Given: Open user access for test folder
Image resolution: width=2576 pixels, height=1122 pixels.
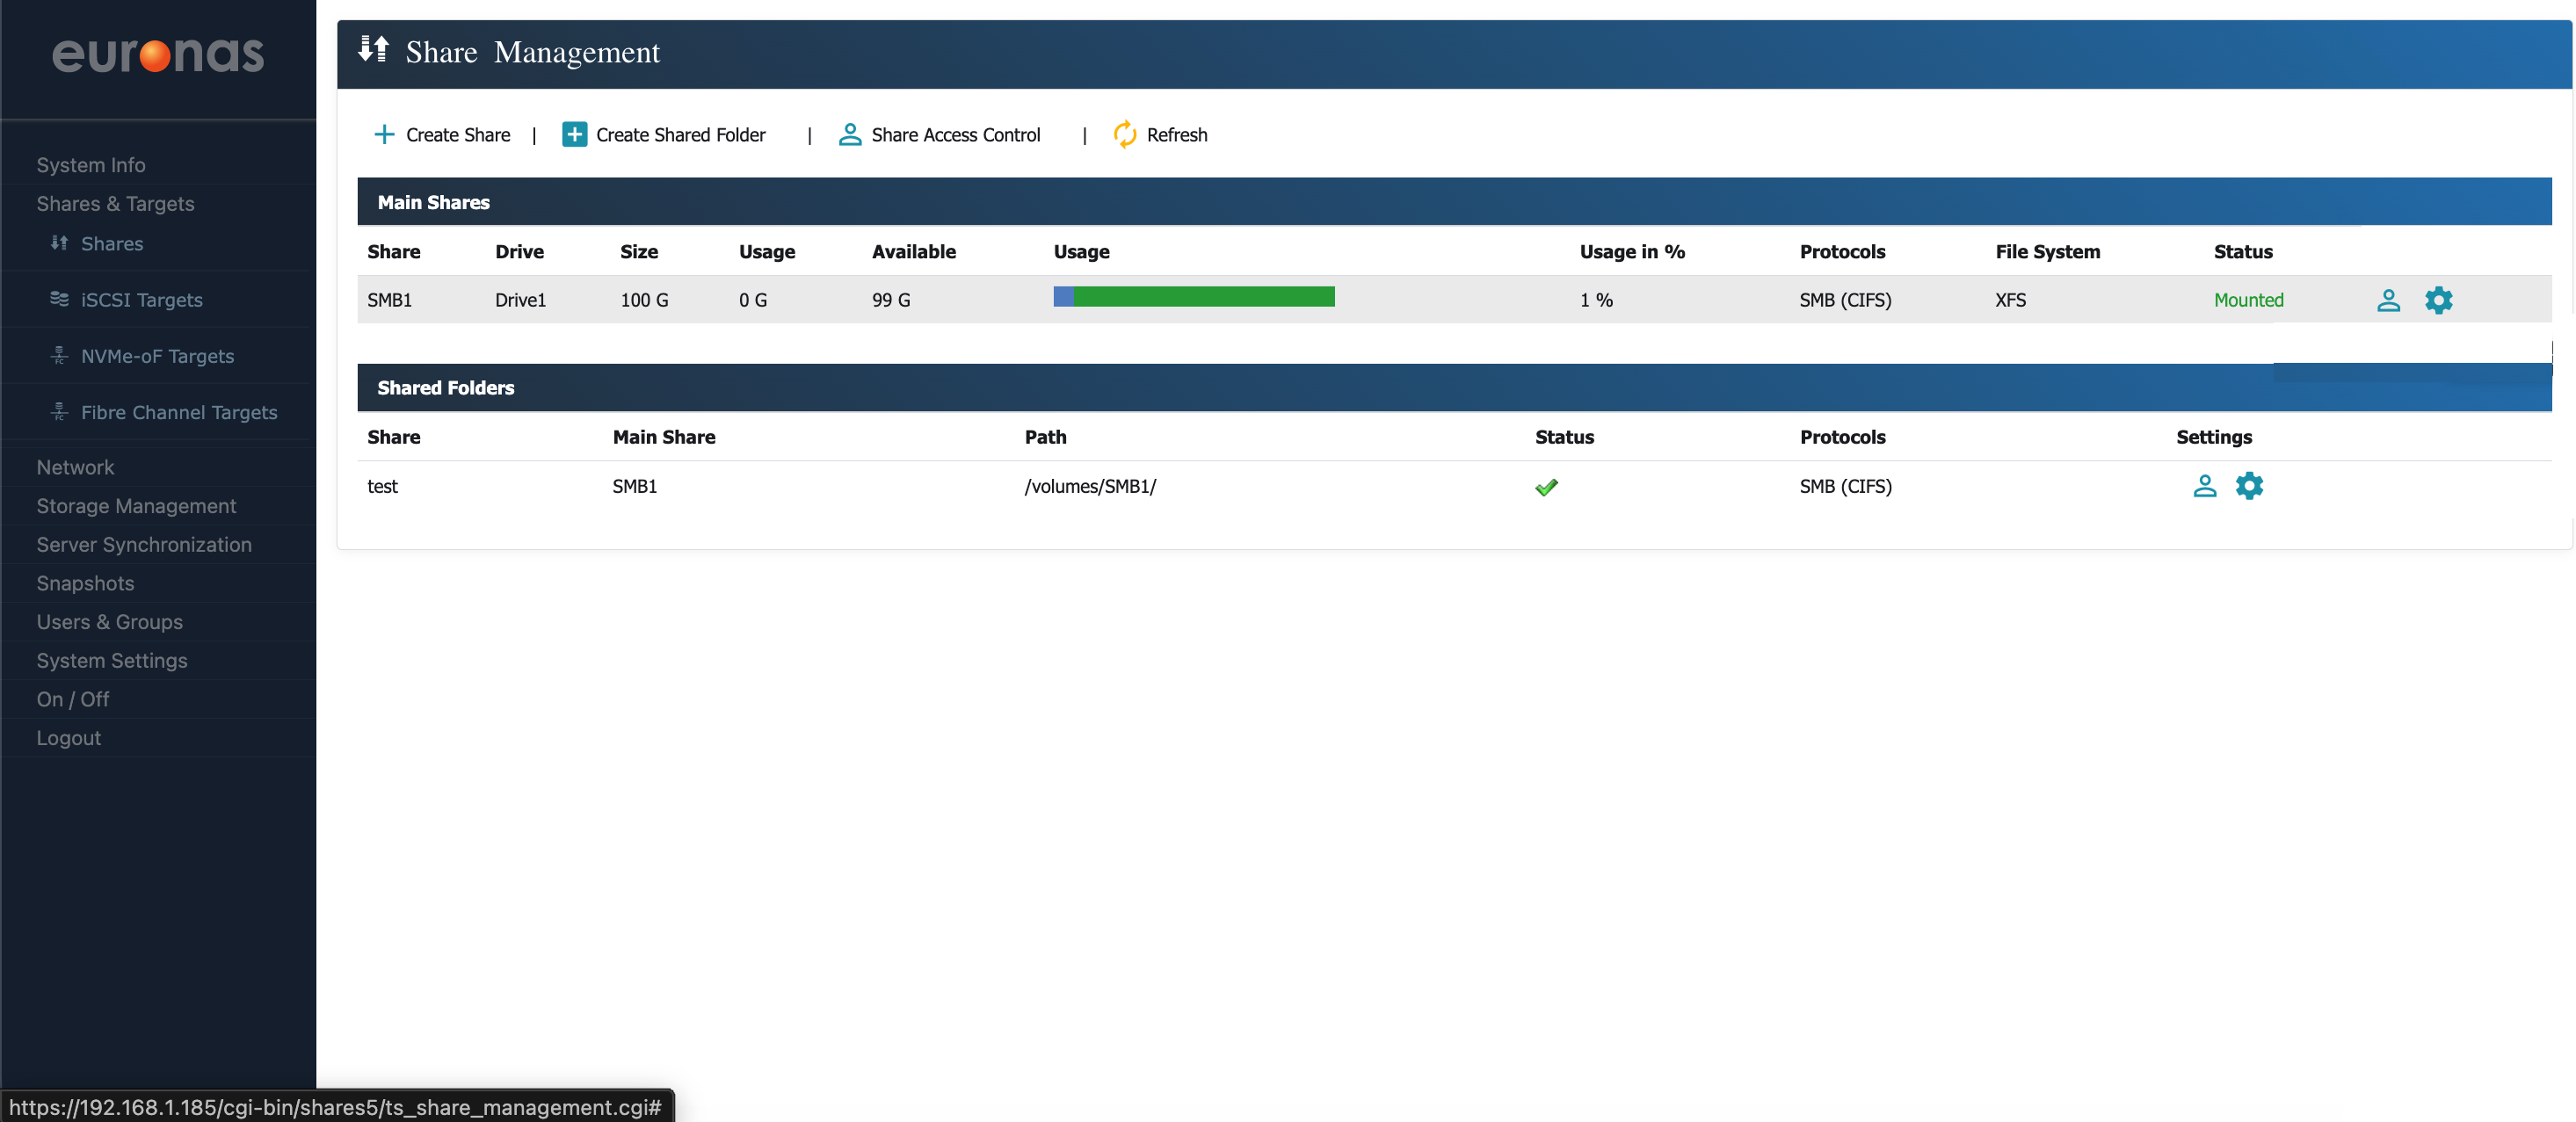Looking at the screenshot, I should pos(2204,486).
